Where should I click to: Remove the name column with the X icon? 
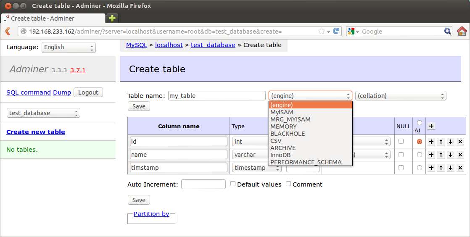[460, 155]
